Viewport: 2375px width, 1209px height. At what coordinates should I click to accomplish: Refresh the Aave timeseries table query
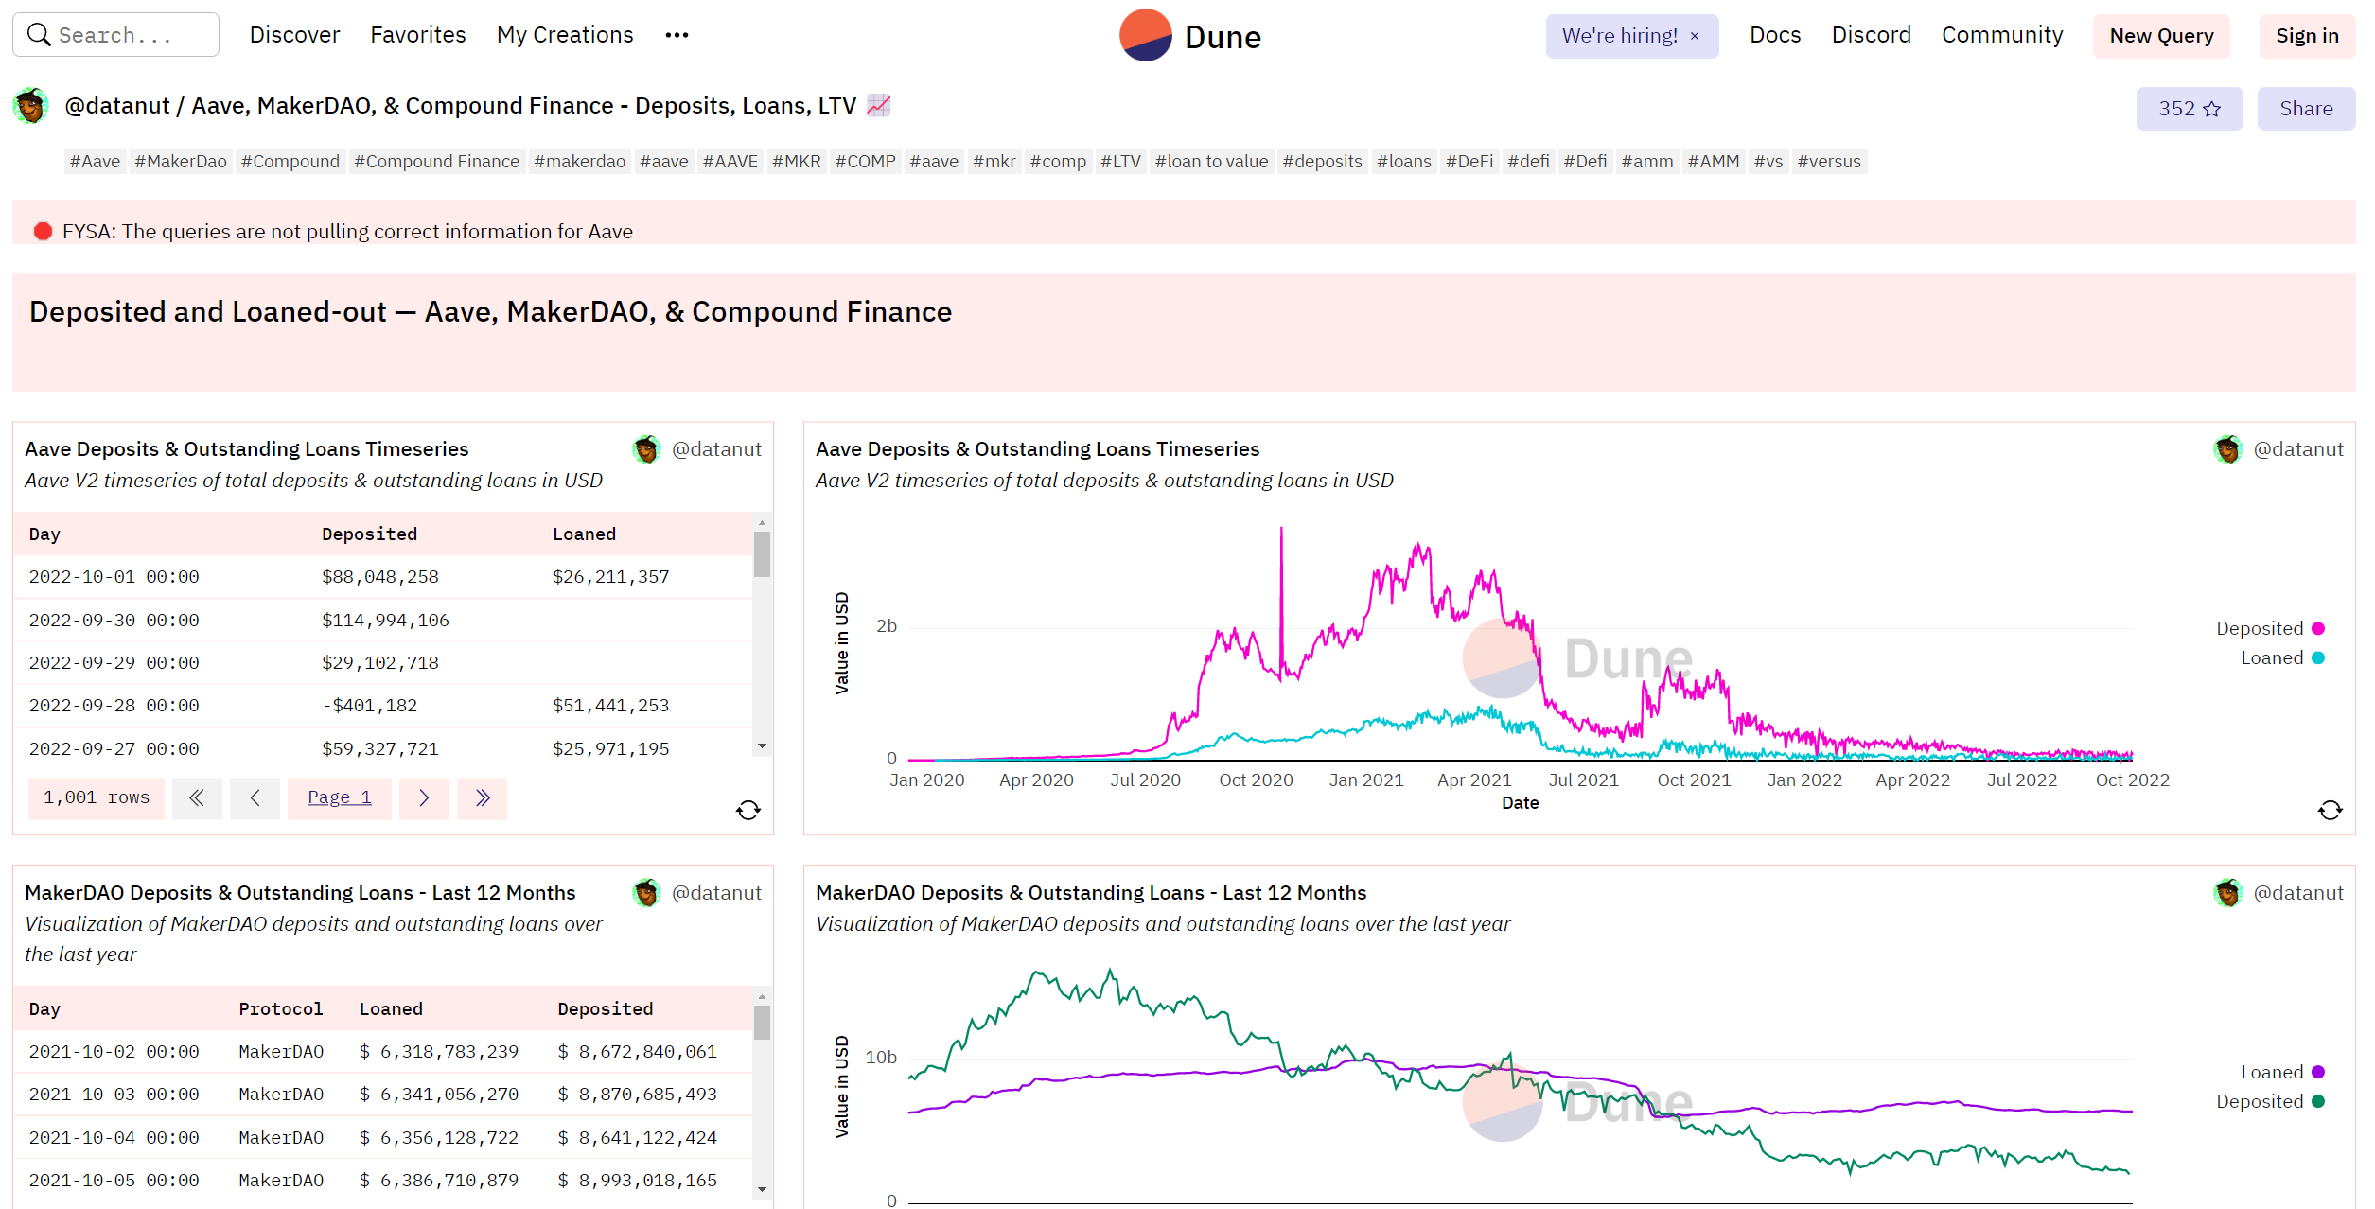(748, 810)
